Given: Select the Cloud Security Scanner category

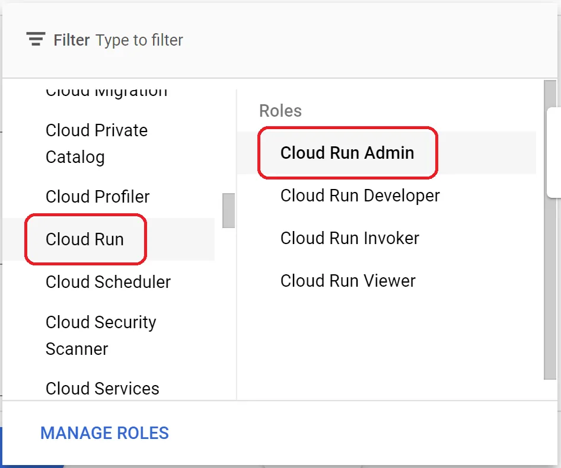Looking at the screenshot, I should 101,335.
